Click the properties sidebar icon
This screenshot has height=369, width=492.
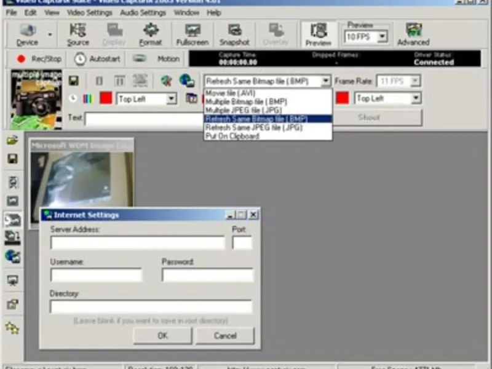click(x=12, y=304)
